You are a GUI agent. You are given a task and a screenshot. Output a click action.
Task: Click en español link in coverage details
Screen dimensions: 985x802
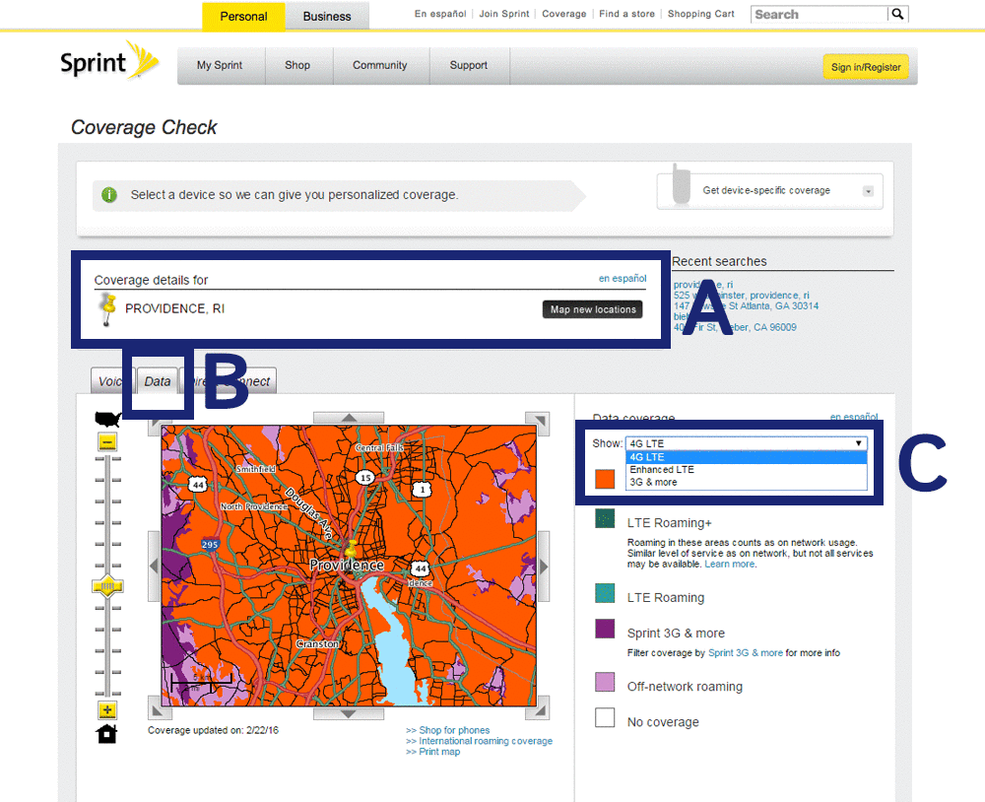(623, 278)
